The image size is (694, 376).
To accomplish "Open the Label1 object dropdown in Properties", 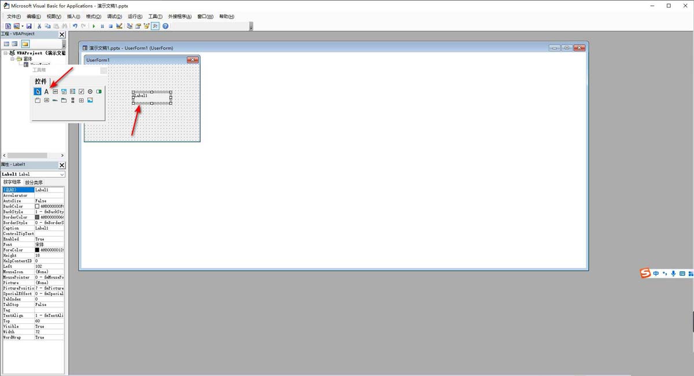I will point(62,174).
